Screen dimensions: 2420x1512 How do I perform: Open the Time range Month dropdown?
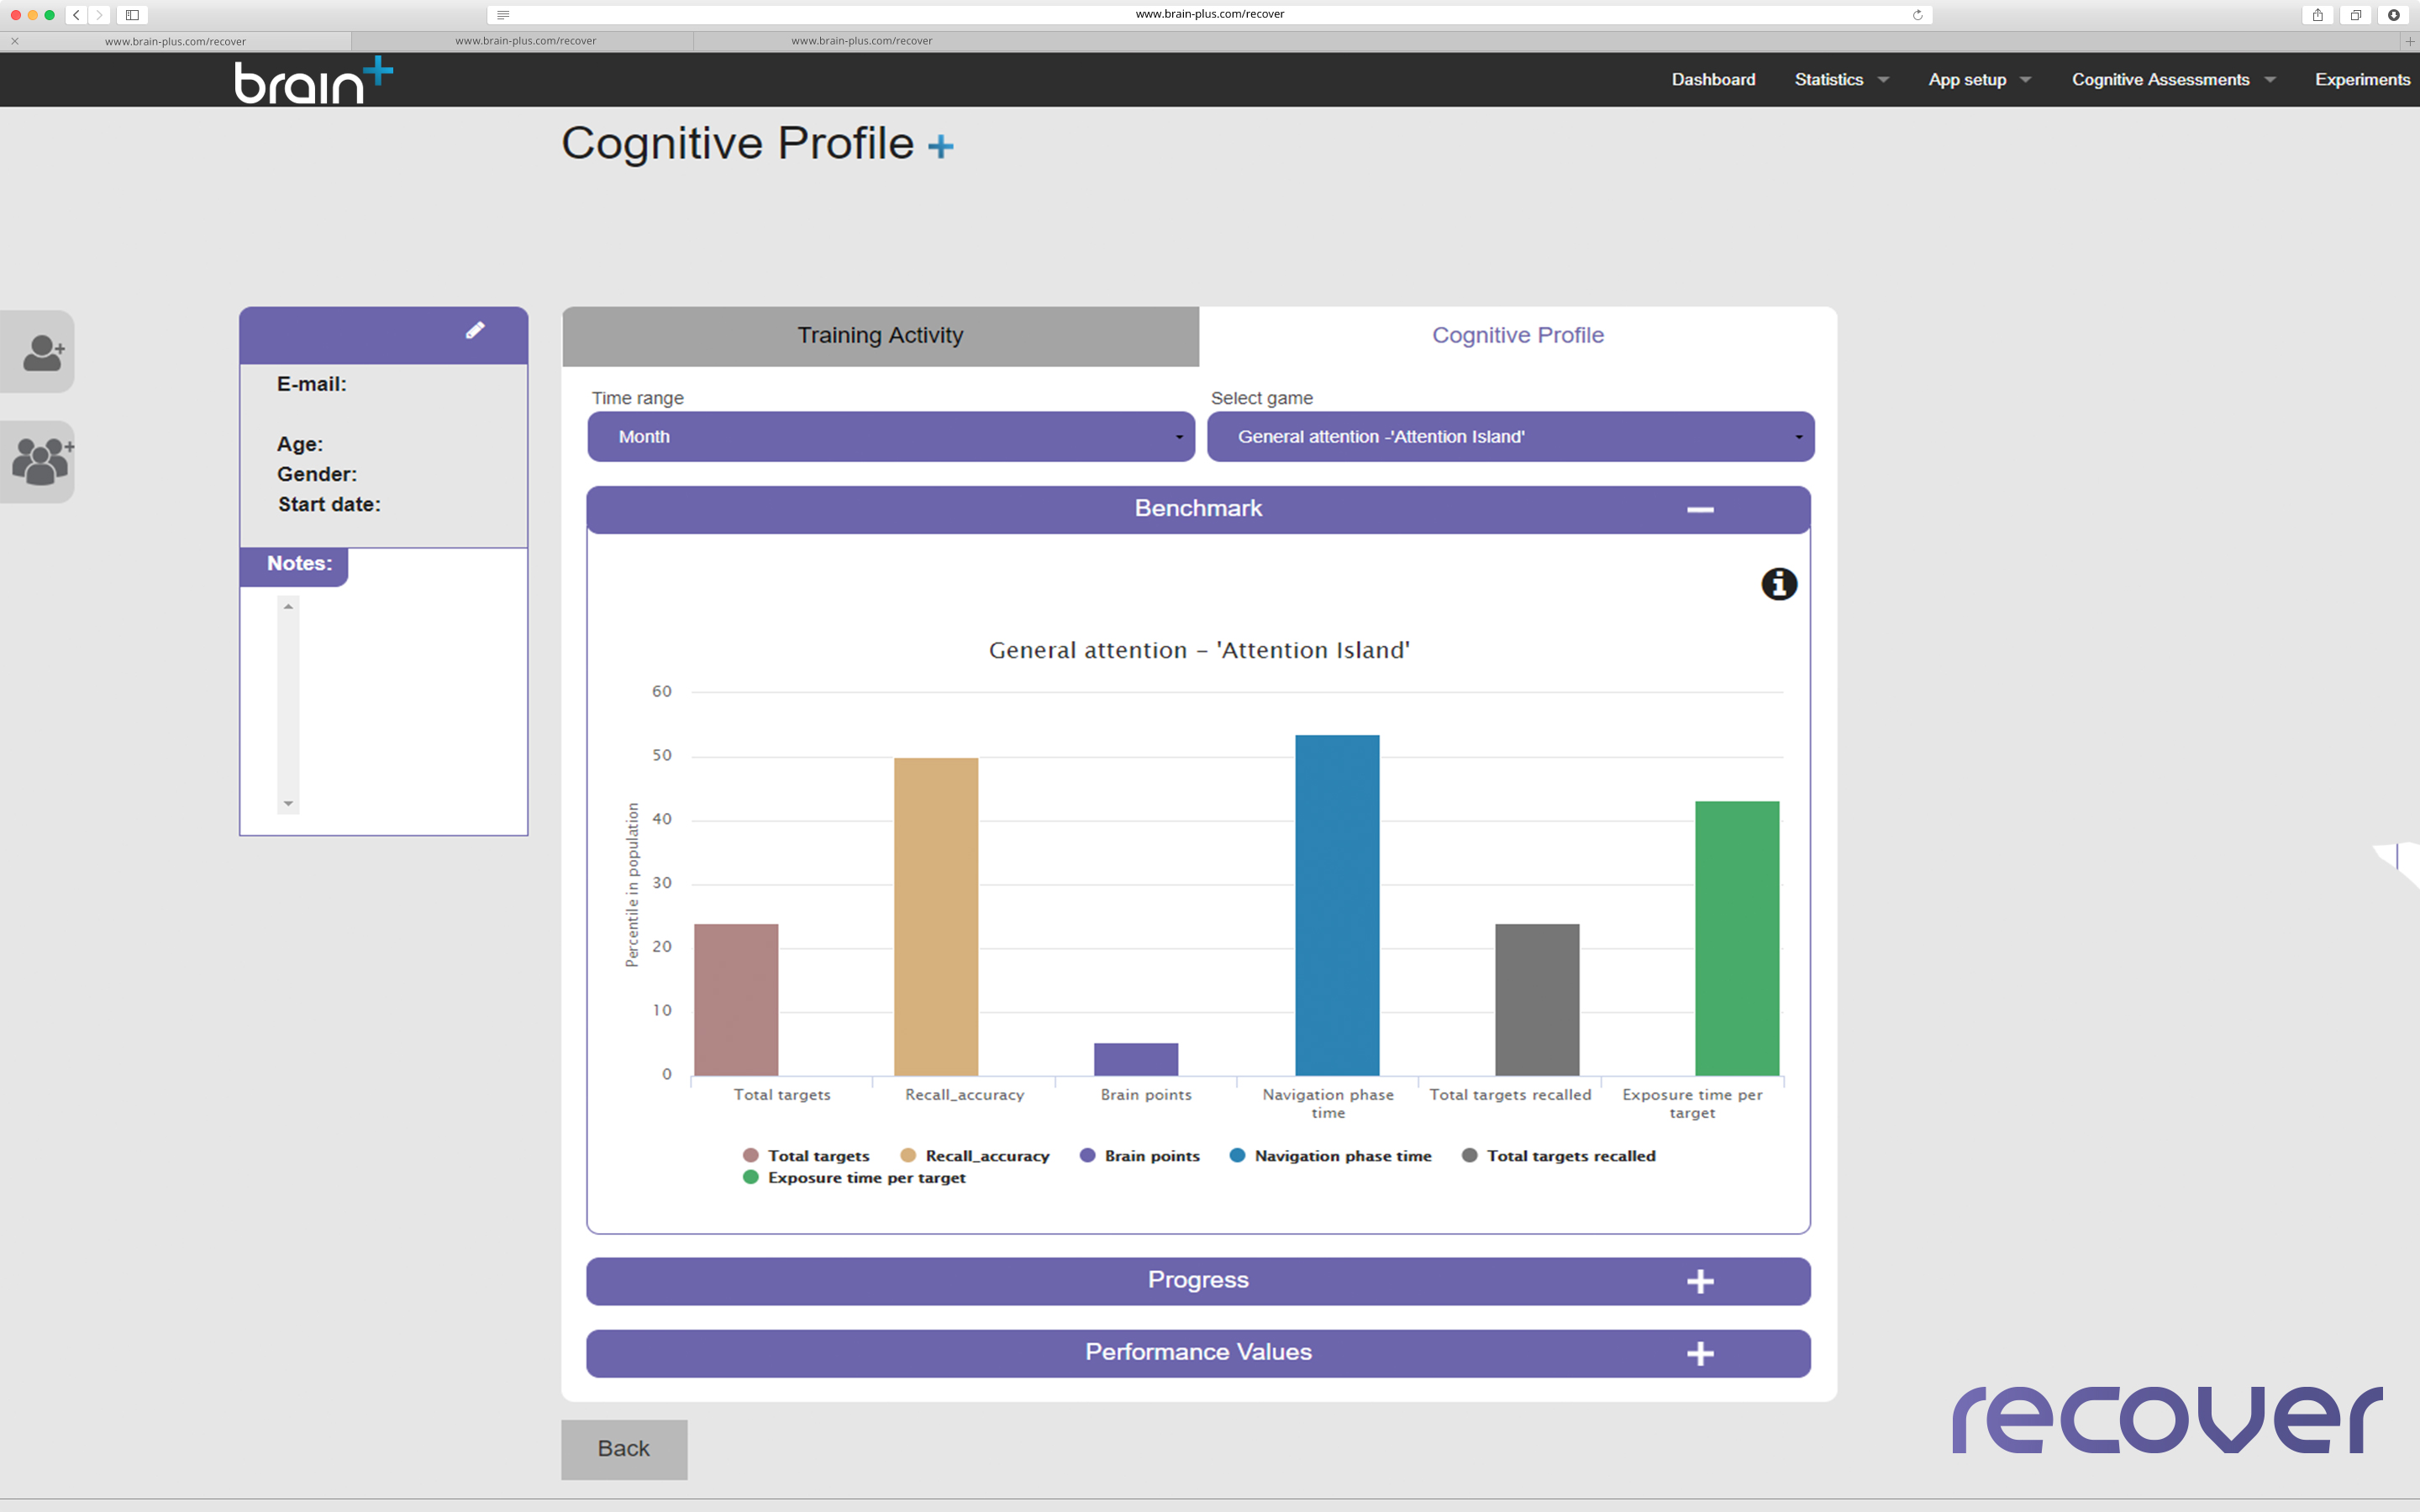pyautogui.click(x=890, y=437)
